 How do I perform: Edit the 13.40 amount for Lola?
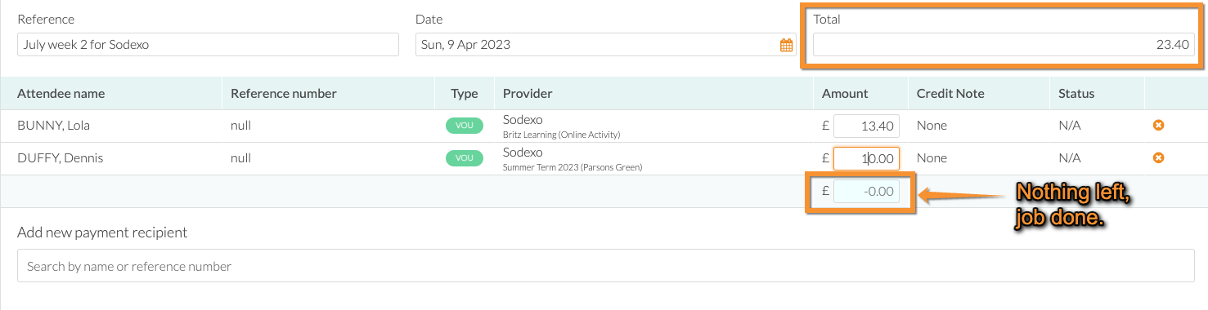[866, 126]
